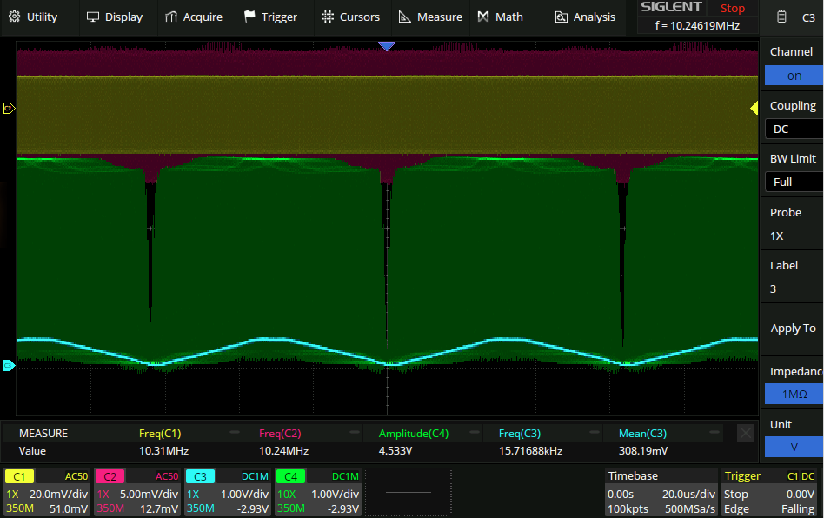Toggle the Unit V setting

tap(794, 447)
